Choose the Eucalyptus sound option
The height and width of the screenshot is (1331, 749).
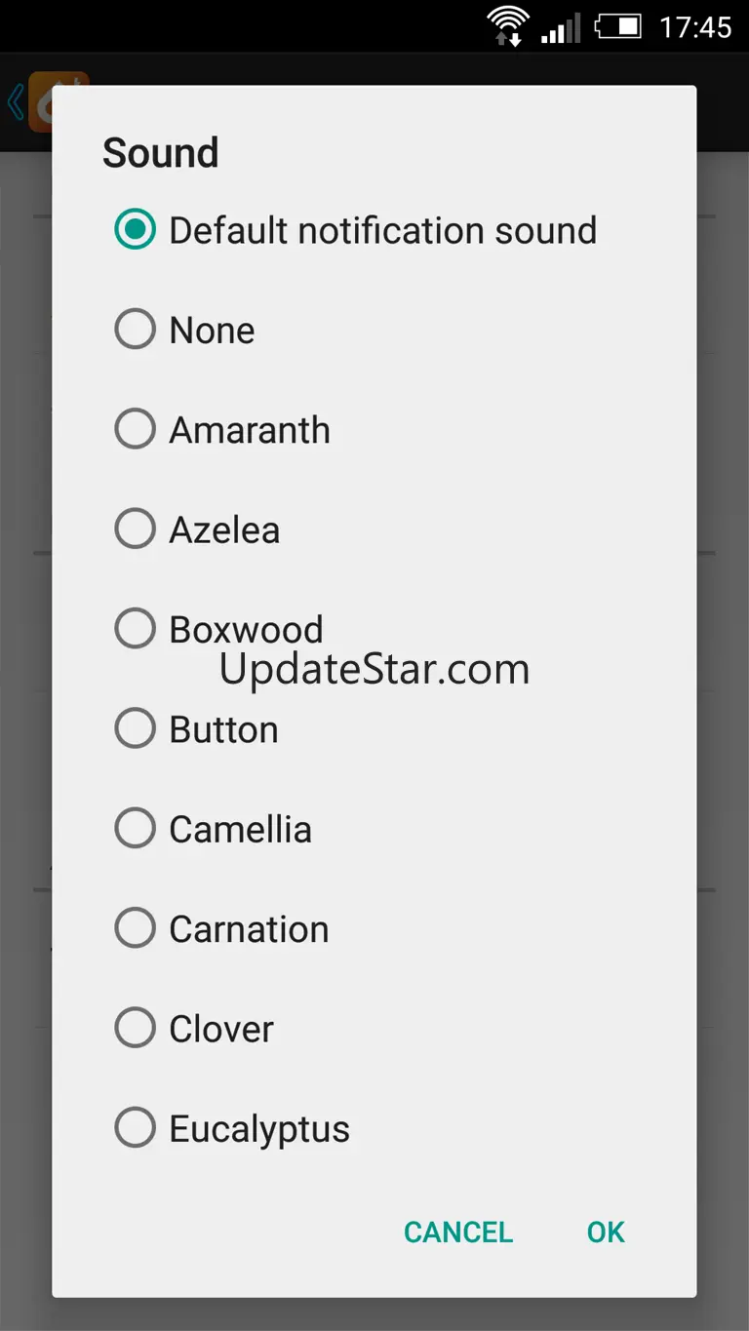135,1128
